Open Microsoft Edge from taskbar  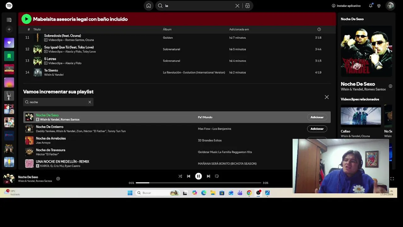pyautogui.click(x=204, y=193)
